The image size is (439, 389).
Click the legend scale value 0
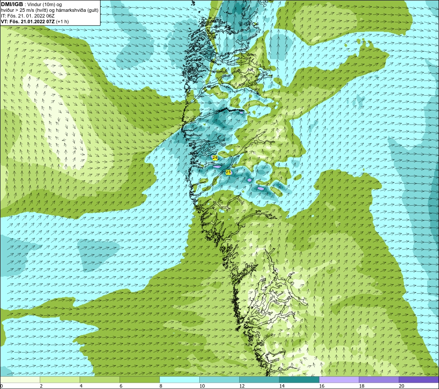click(x=1, y=386)
